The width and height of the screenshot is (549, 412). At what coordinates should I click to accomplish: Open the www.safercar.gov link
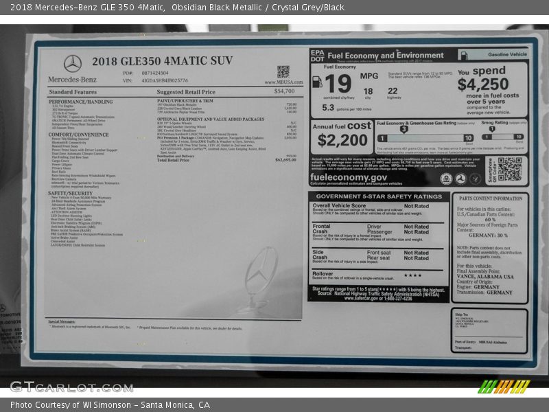point(361,299)
